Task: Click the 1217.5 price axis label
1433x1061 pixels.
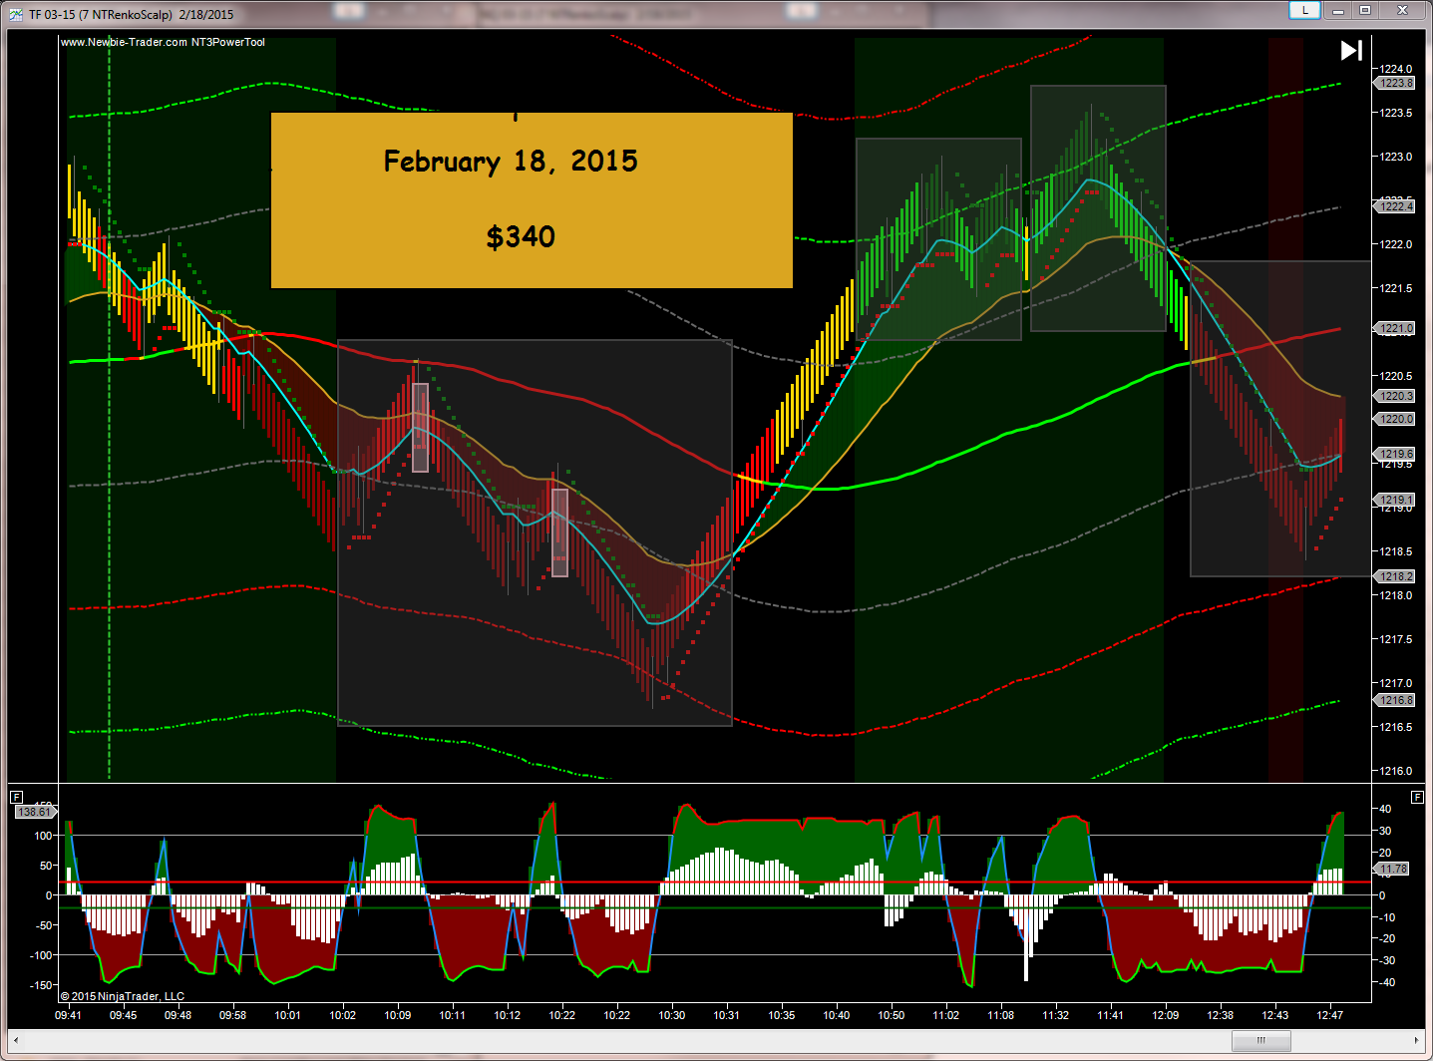Action: (x=1396, y=639)
